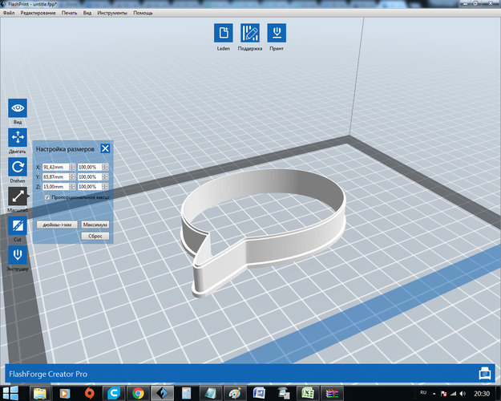This screenshot has height=401, width=501.
Task: Open Paint palette icon in taskbar
Action: pos(235,393)
